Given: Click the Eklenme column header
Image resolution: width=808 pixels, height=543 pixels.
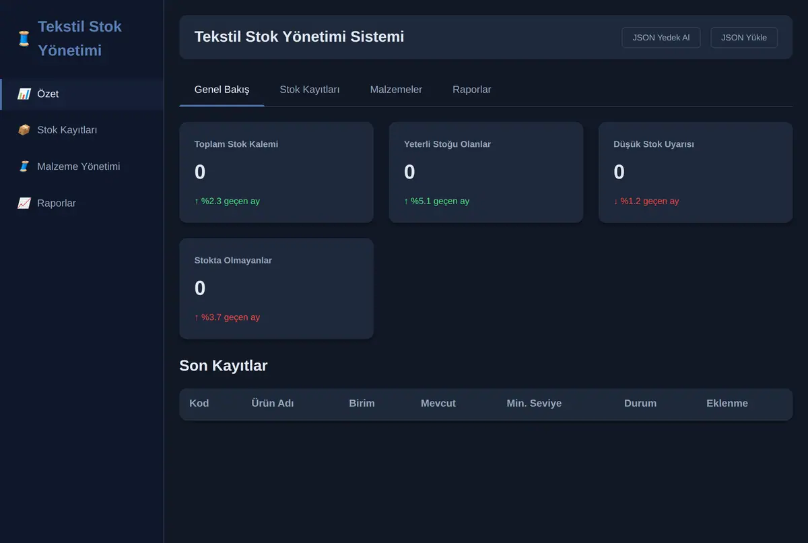Looking at the screenshot, I should coord(727,404).
